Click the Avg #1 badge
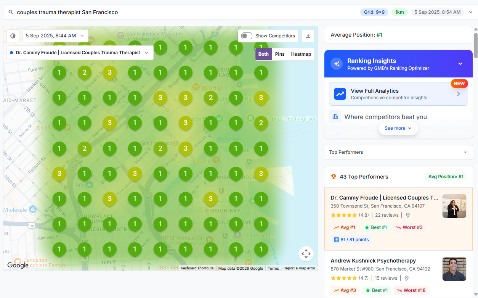The image size is (478, 298). click(x=344, y=227)
